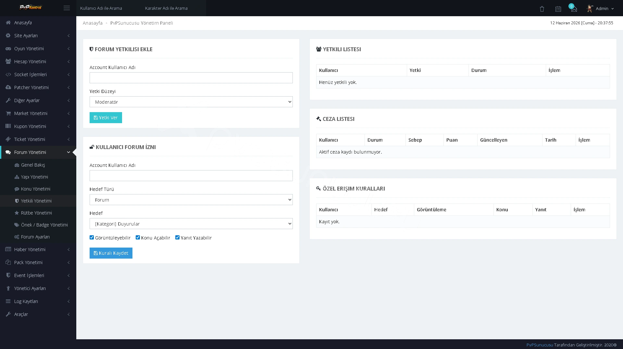Click the cart icon beside Market Yönetimi
Viewport: 623px width, 349px height.
(x=8, y=113)
